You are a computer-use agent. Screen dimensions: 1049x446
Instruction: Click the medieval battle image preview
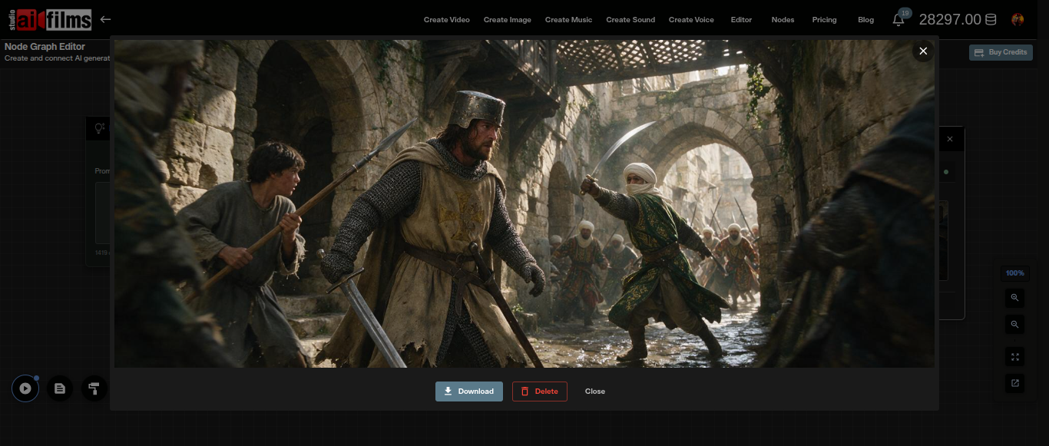point(524,203)
